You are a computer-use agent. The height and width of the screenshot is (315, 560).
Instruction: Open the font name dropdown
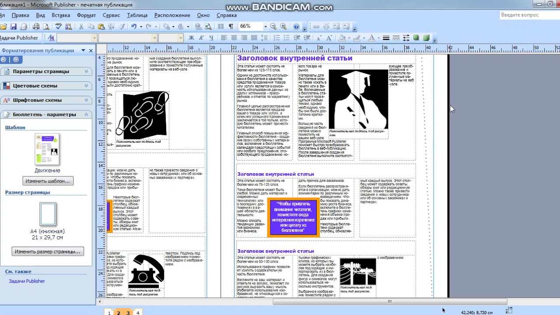[154, 38]
